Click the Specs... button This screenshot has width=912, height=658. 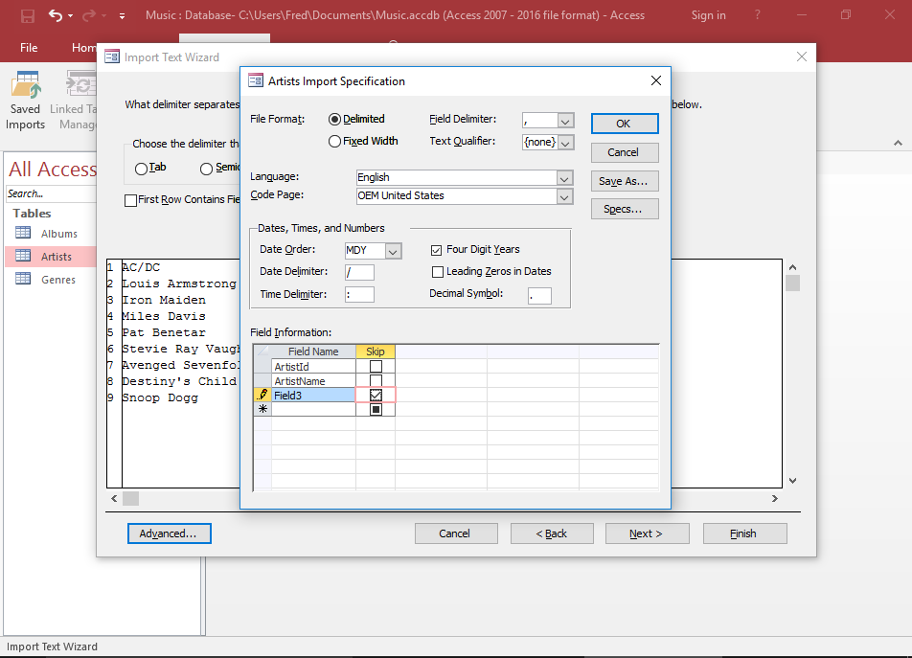point(625,209)
